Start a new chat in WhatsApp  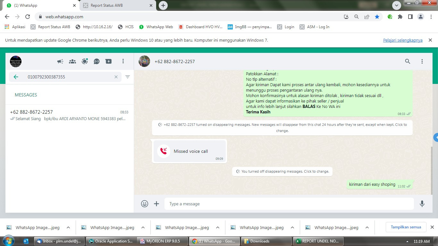[x=109, y=61]
